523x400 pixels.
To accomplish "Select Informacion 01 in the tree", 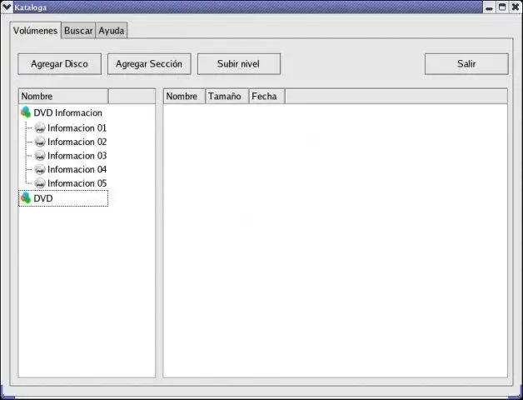I will (77, 128).
